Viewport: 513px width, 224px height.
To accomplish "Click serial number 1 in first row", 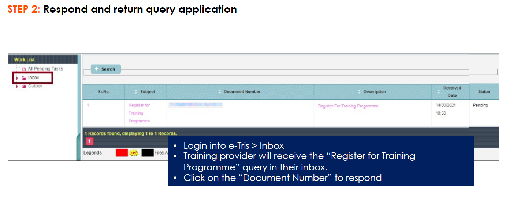I will point(88,105).
